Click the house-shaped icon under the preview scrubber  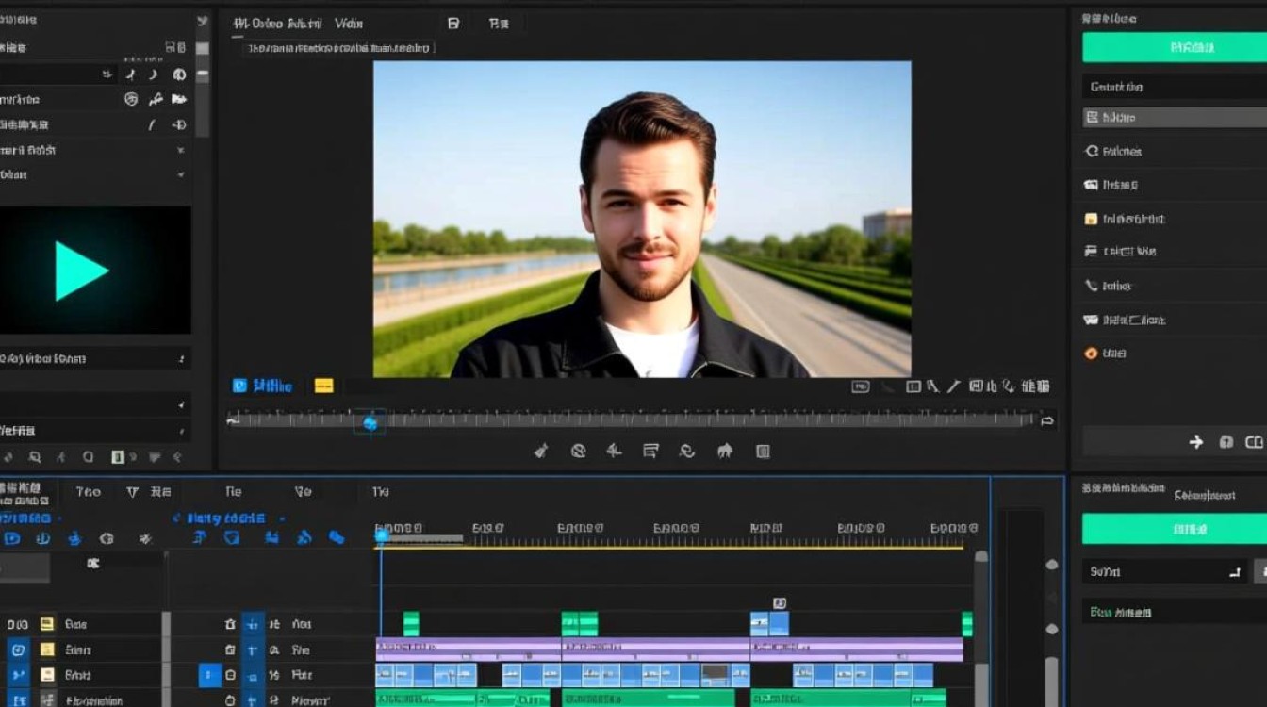coord(725,451)
